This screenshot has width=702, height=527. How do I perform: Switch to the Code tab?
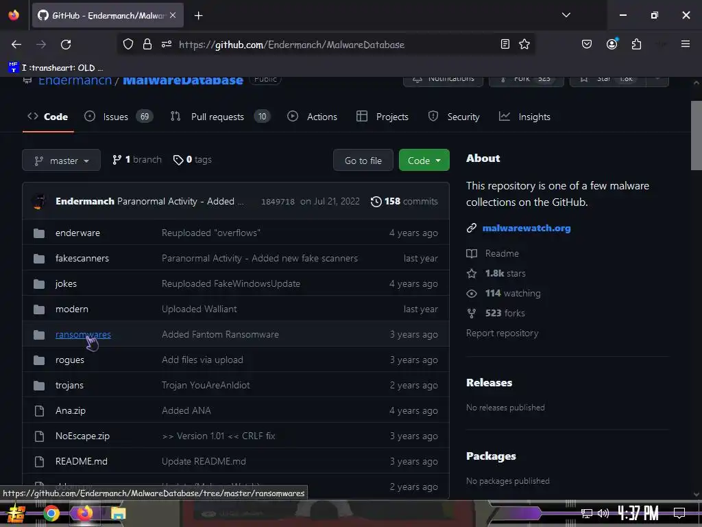point(48,117)
